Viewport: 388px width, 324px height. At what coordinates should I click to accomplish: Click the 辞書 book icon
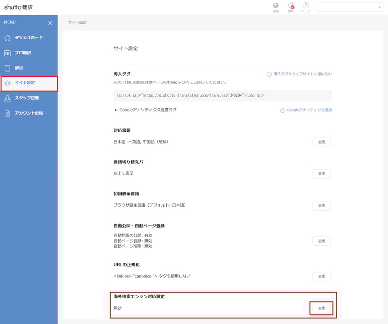point(7,68)
